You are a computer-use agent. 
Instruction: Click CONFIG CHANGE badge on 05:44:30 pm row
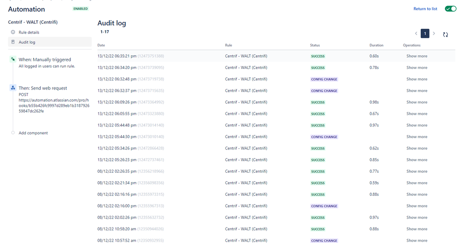point(324,137)
